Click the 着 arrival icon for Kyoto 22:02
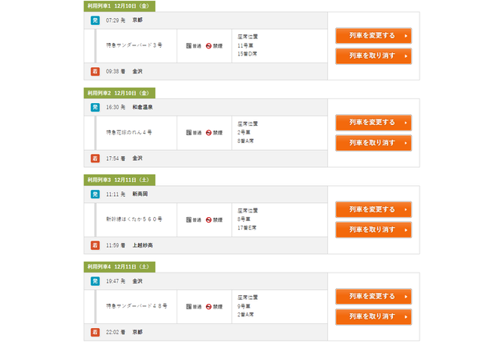The height and width of the screenshot is (346, 500). (x=95, y=332)
